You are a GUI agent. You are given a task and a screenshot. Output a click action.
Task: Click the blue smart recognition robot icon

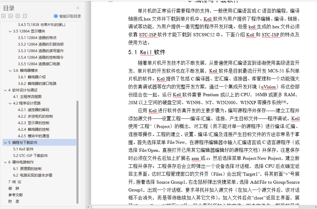coord(56,16)
